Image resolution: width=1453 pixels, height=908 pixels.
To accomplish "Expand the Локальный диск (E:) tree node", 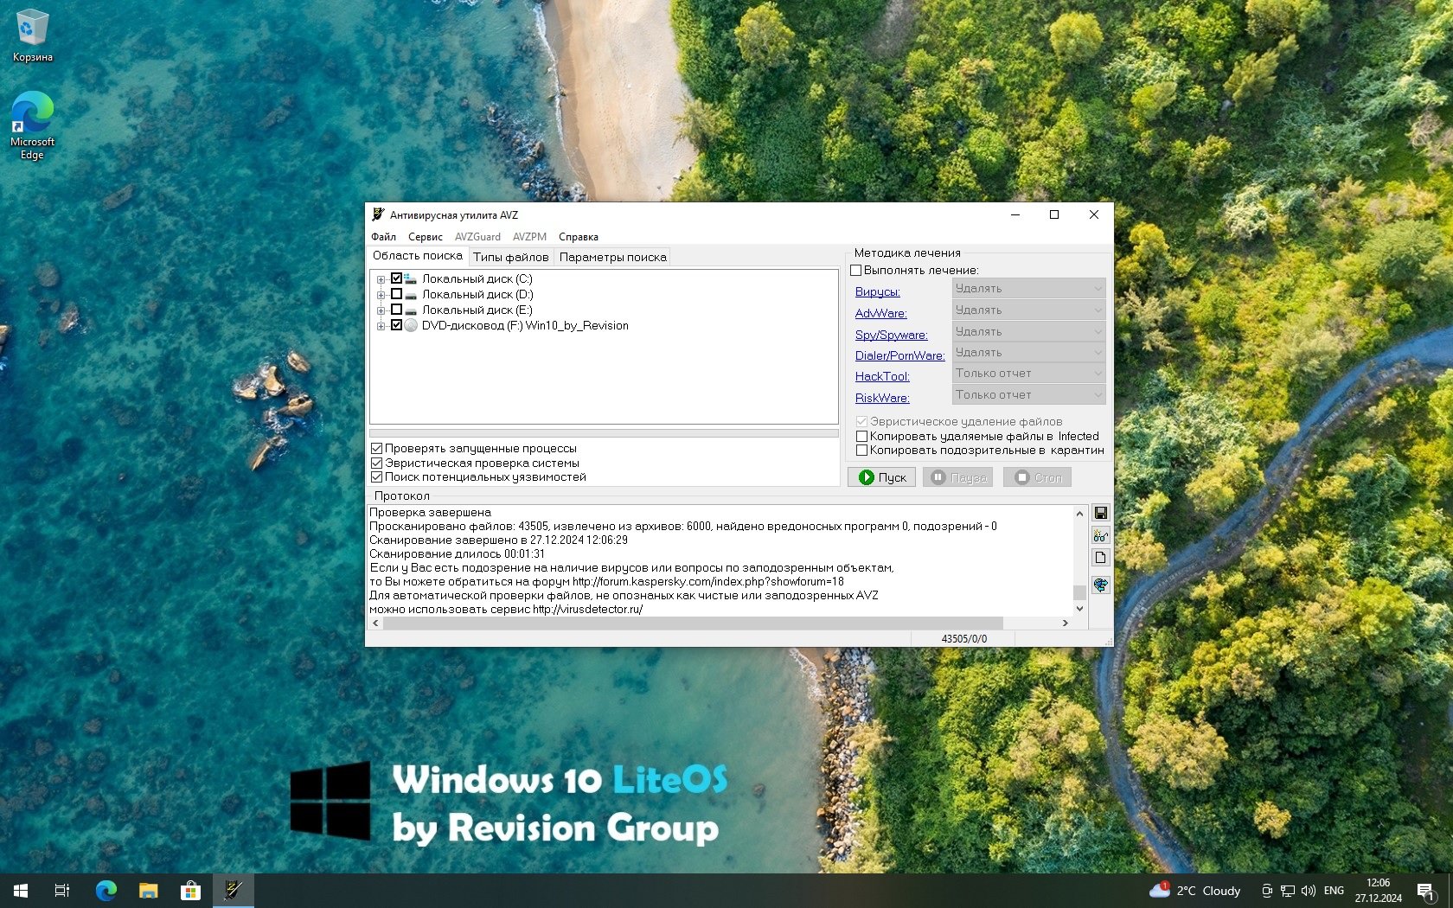I will tap(381, 310).
